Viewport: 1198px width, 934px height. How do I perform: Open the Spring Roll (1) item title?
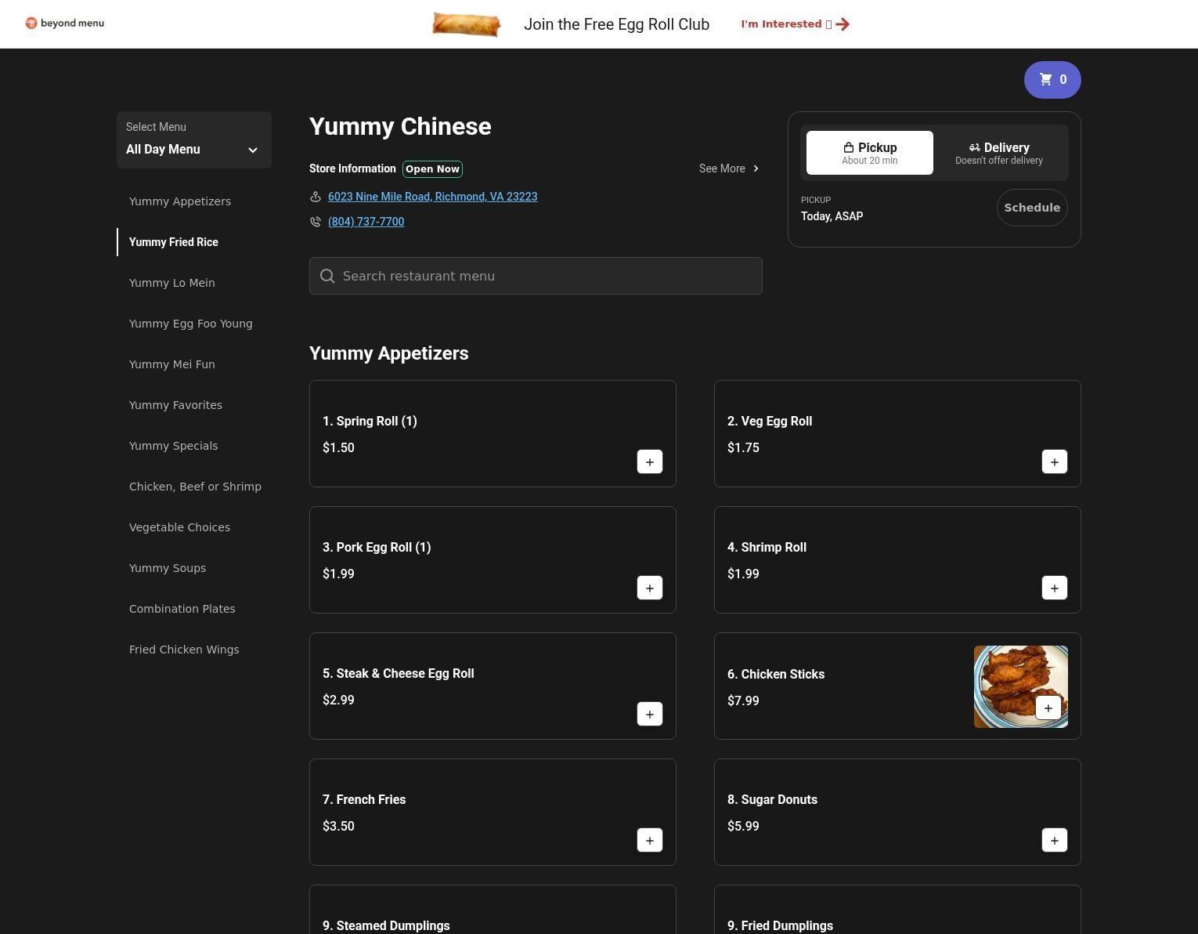pyautogui.click(x=370, y=422)
